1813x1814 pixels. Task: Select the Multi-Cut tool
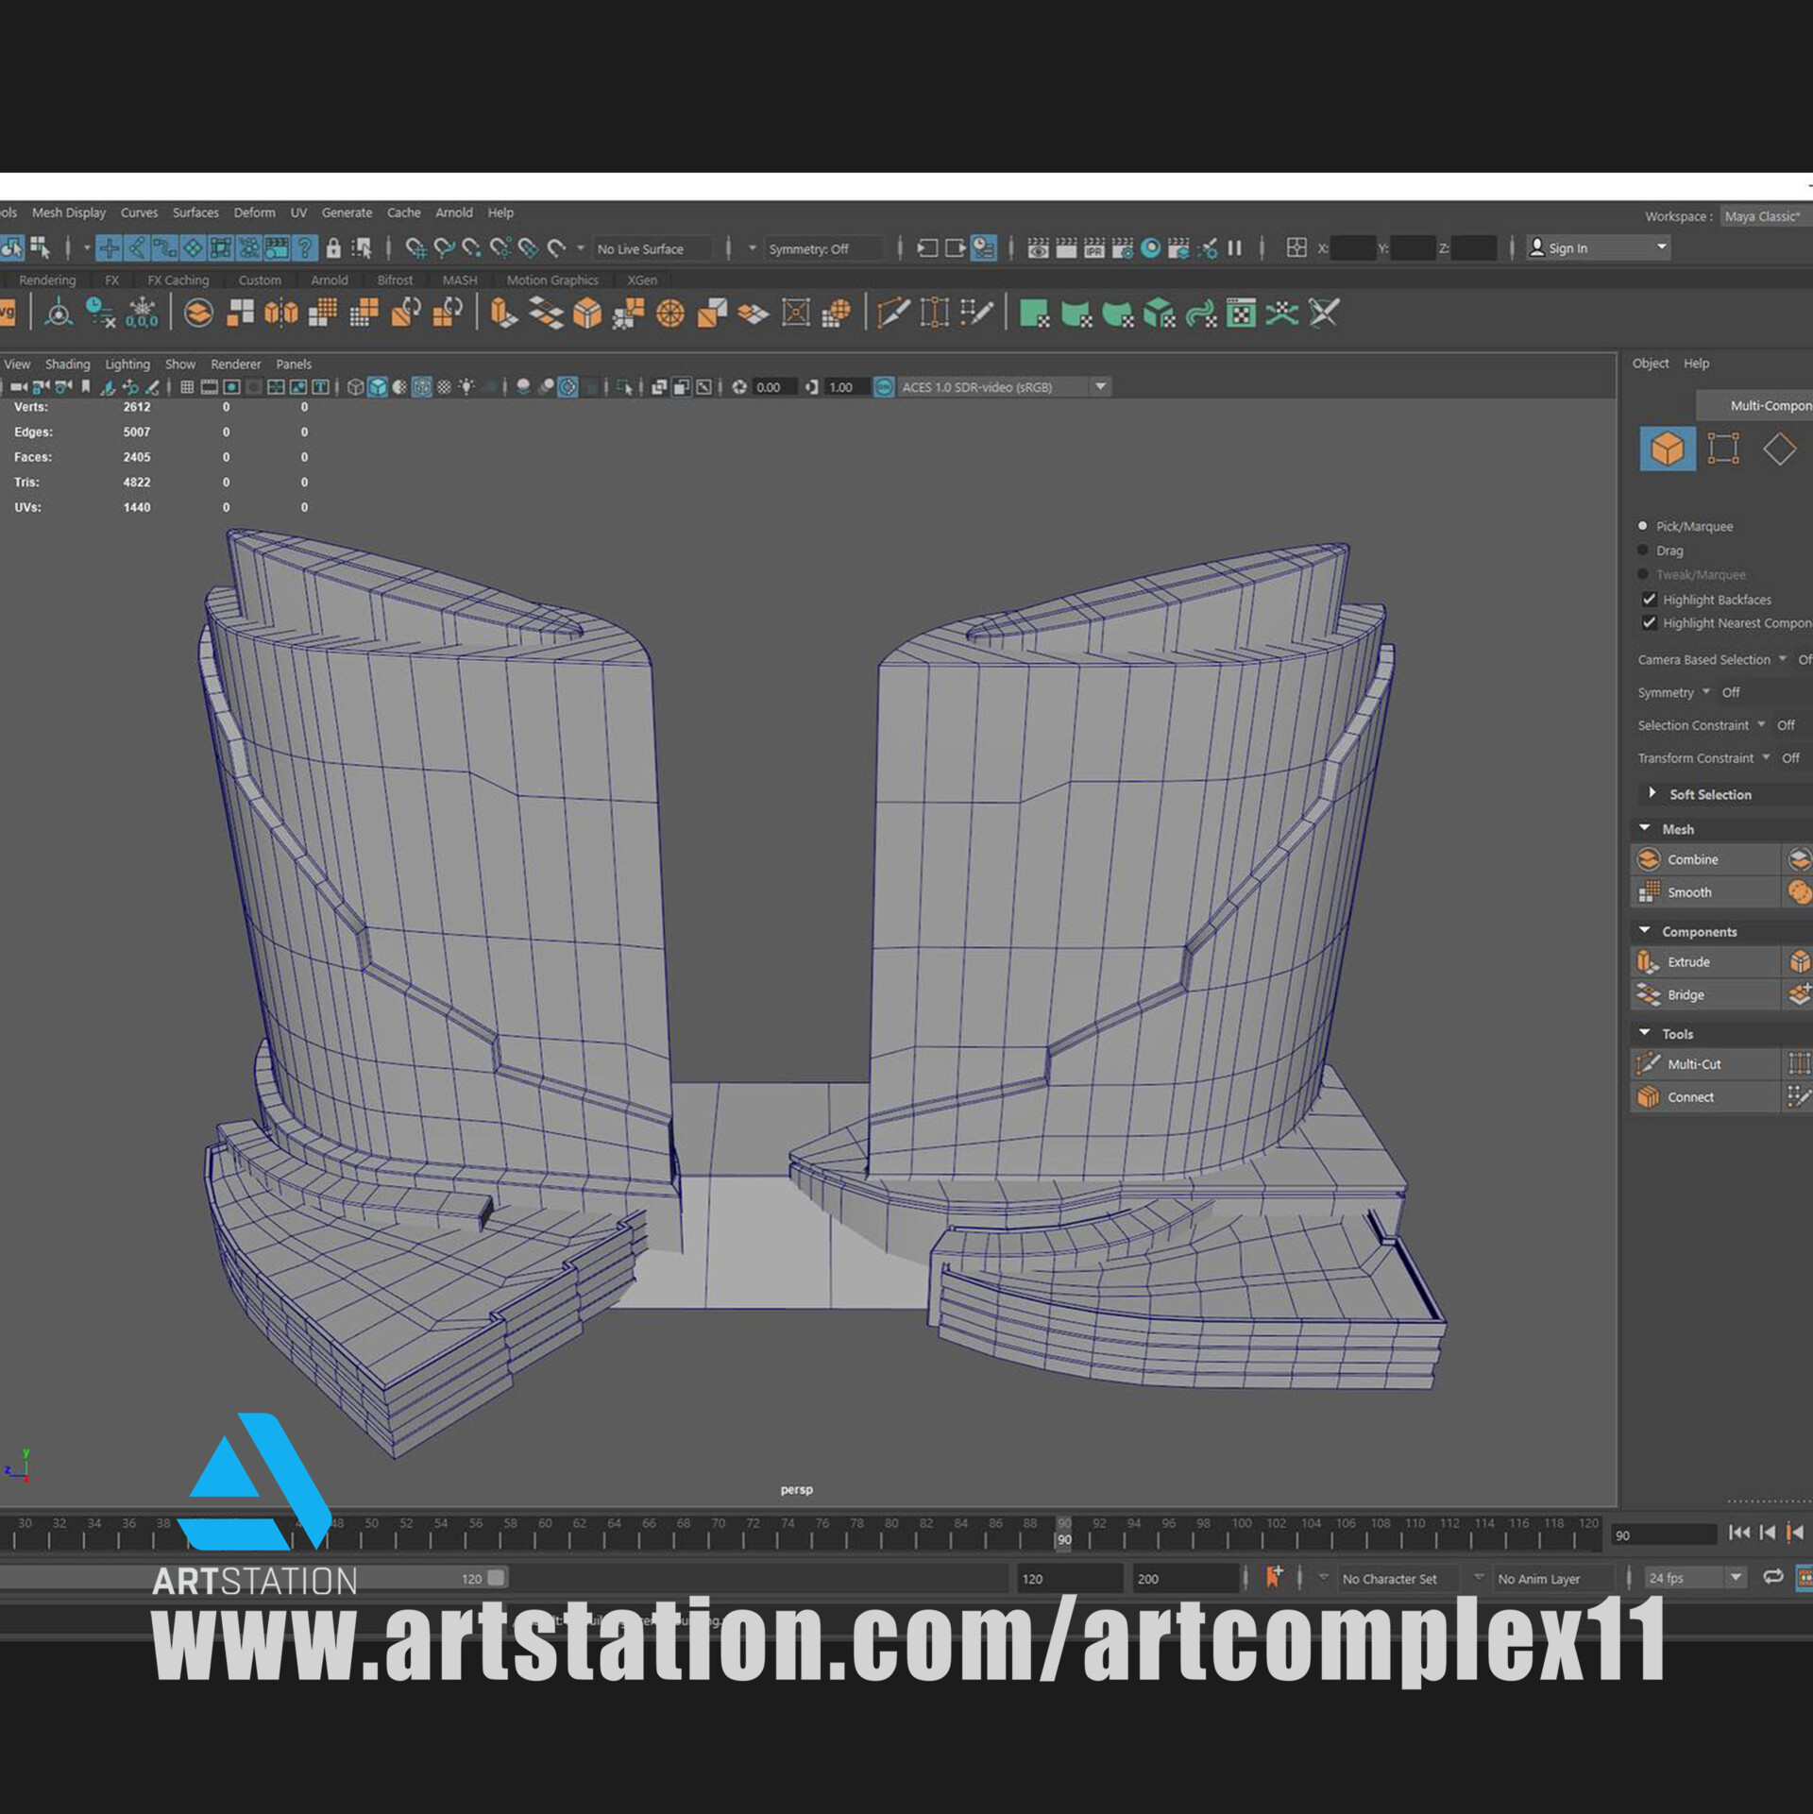[1693, 1064]
